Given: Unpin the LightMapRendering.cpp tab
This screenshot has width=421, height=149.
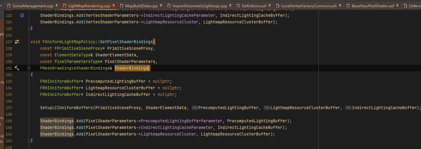Looking at the screenshot, I should click(114, 6).
